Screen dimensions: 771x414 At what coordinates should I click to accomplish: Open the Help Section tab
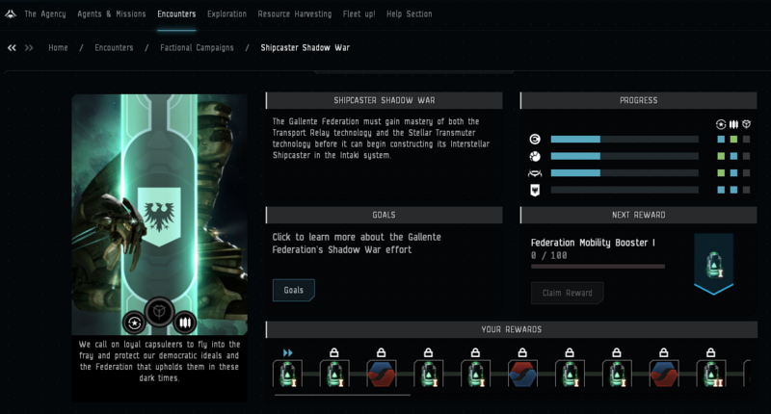409,14
